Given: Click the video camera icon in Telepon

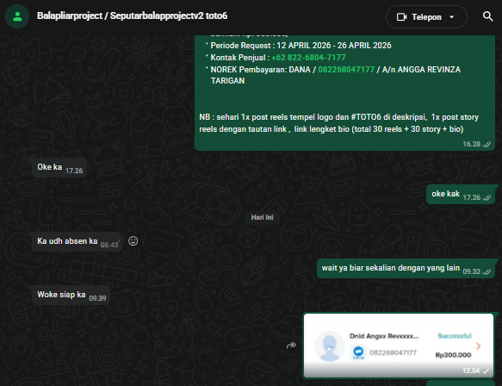Looking at the screenshot, I should (401, 17).
